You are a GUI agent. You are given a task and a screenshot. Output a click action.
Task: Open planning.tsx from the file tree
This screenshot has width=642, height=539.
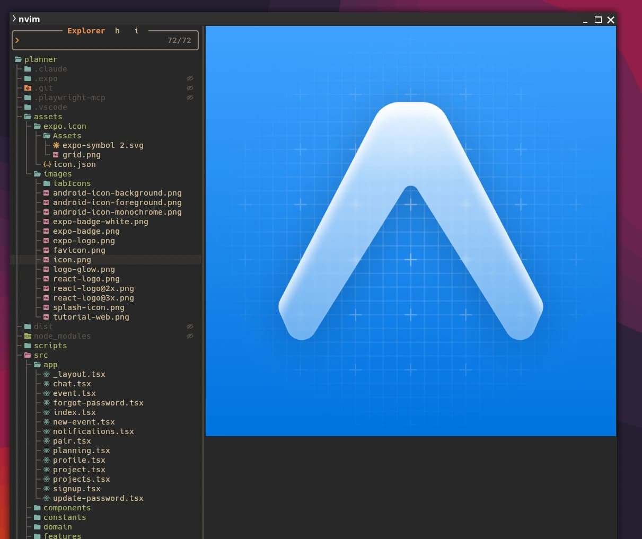pyautogui.click(x=82, y=450)
